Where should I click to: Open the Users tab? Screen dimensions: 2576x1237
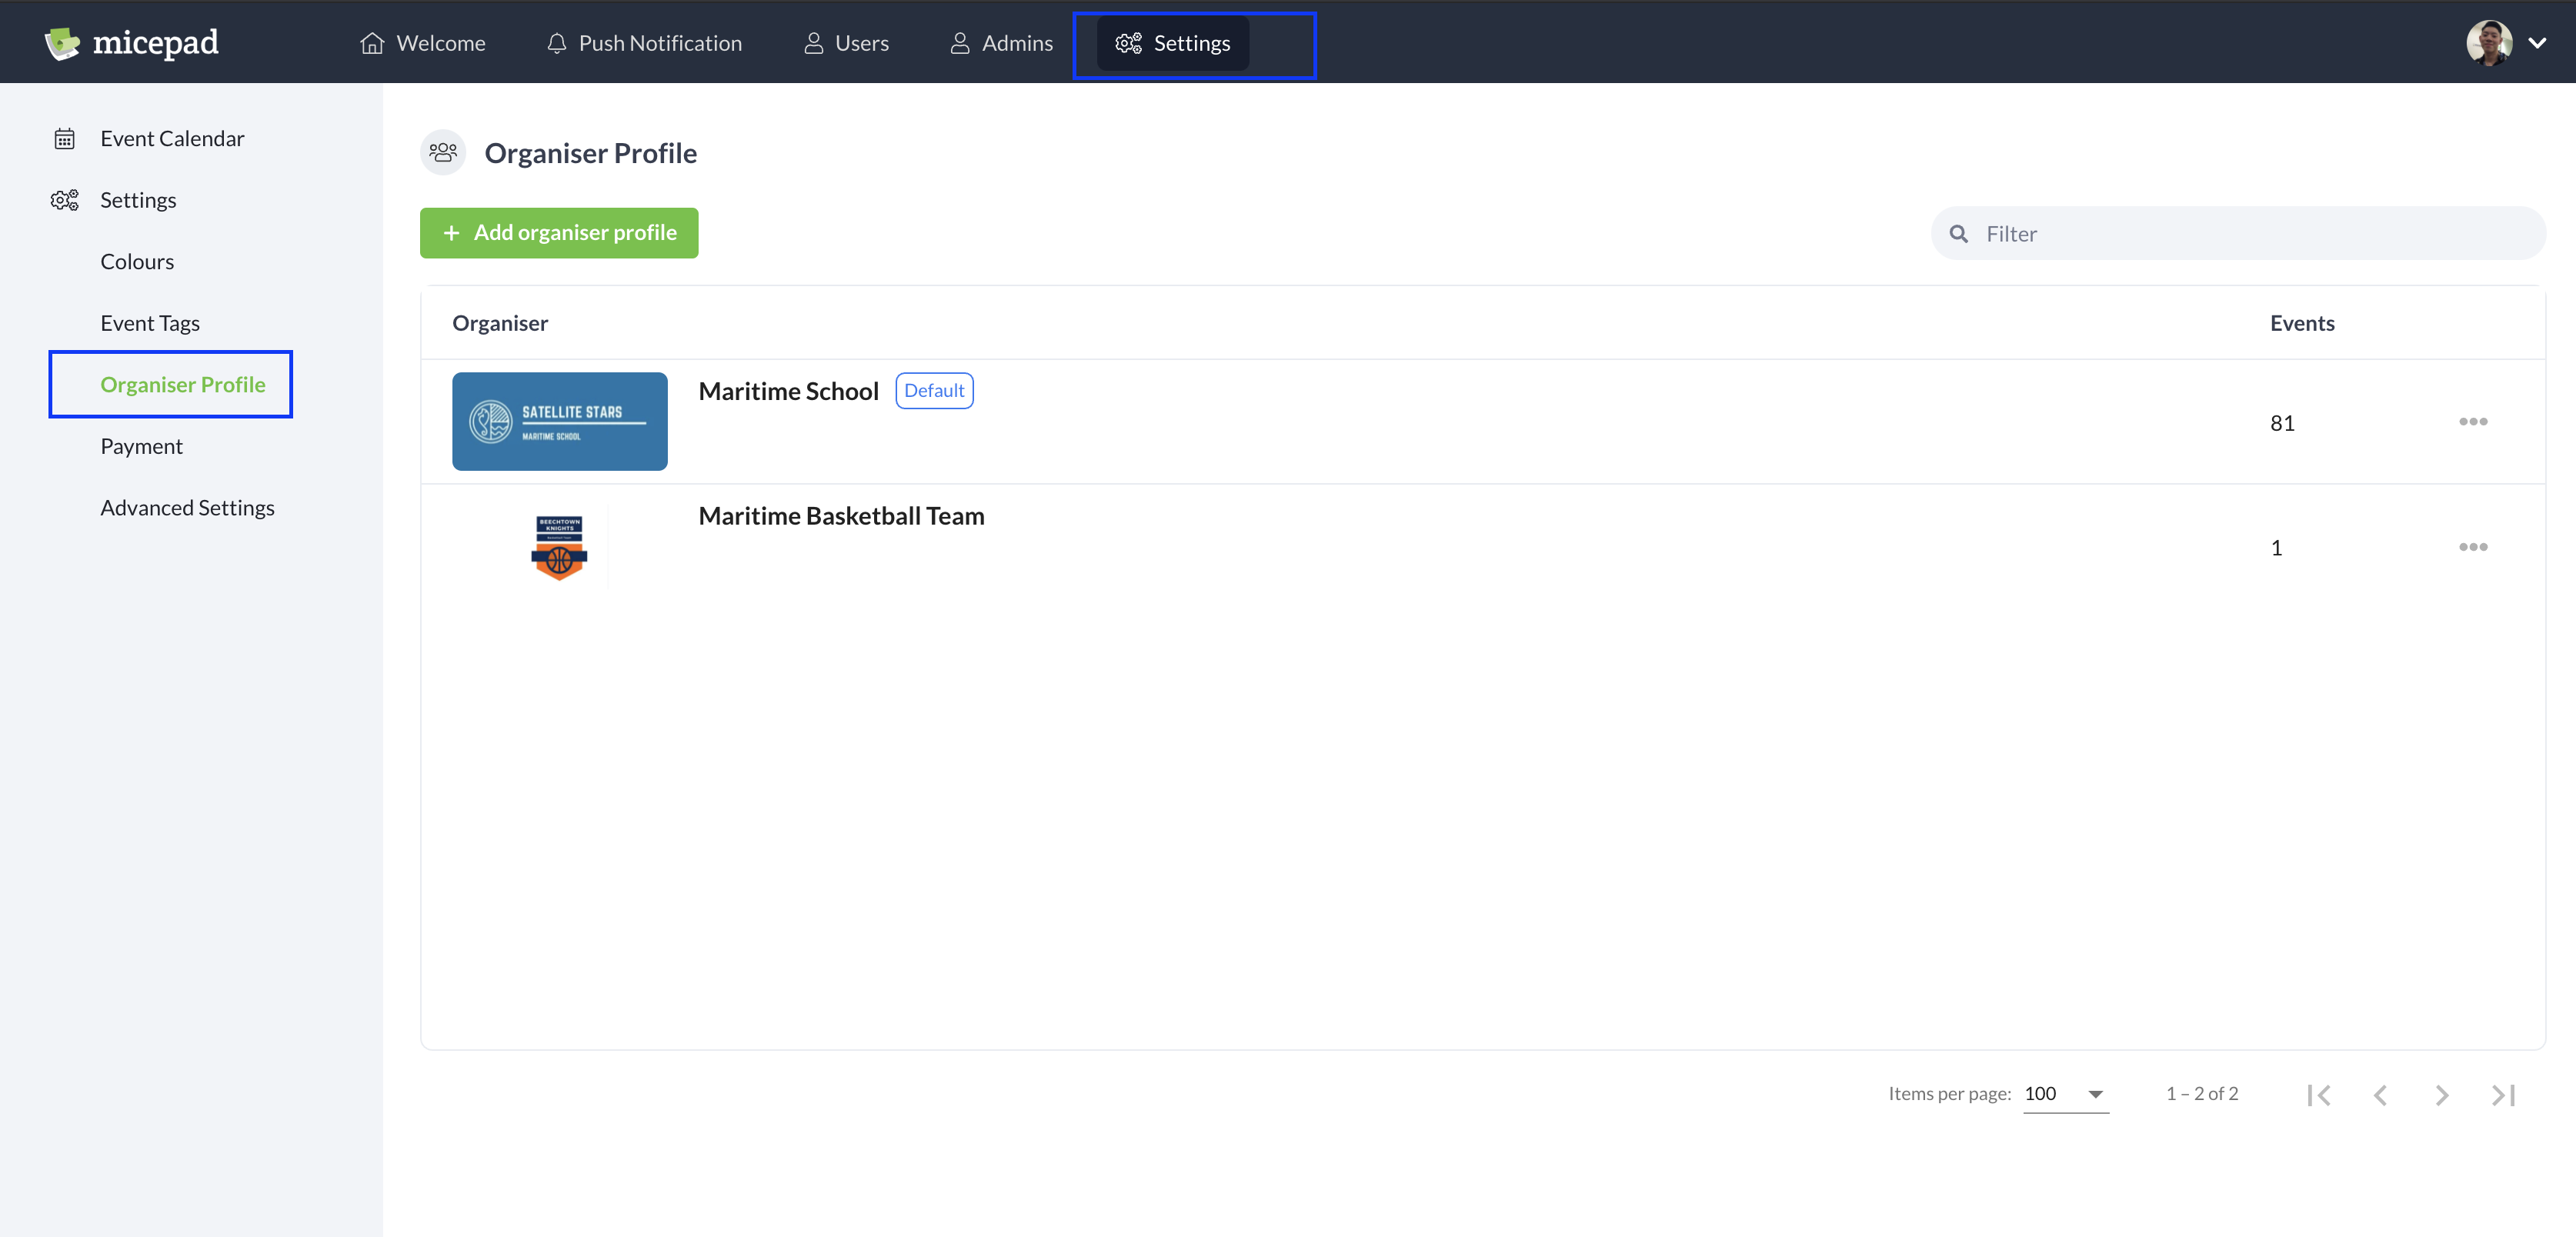846,43
